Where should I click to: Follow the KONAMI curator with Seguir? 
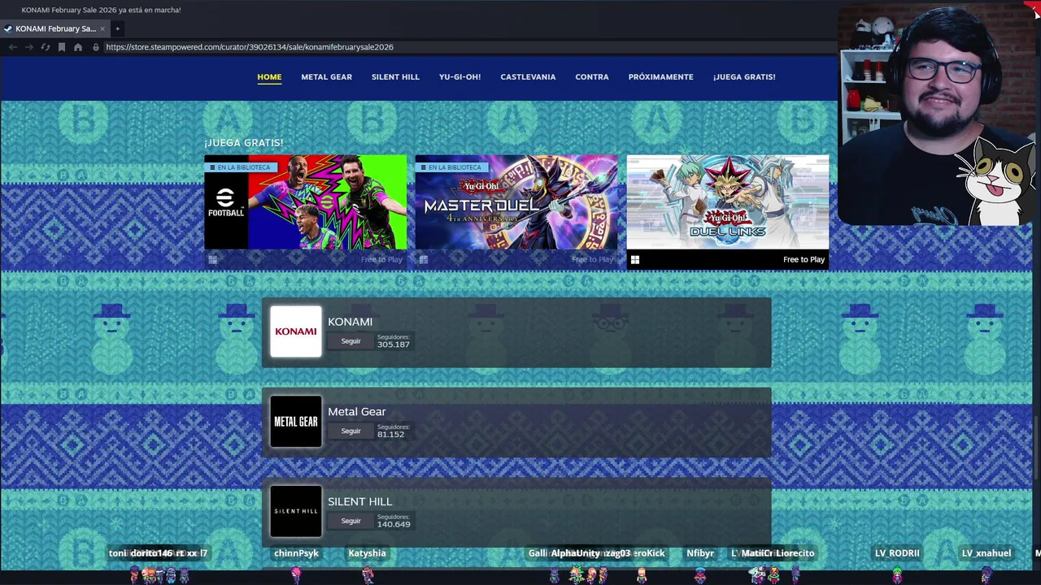[351, 341]
